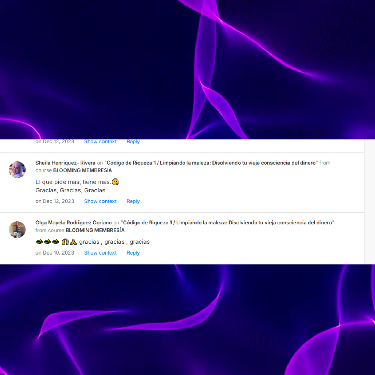Screen dimensions: 375x375
Task: Reply to Sheila Henriquez- Rivera's comment
Action: tap(133, 201)
